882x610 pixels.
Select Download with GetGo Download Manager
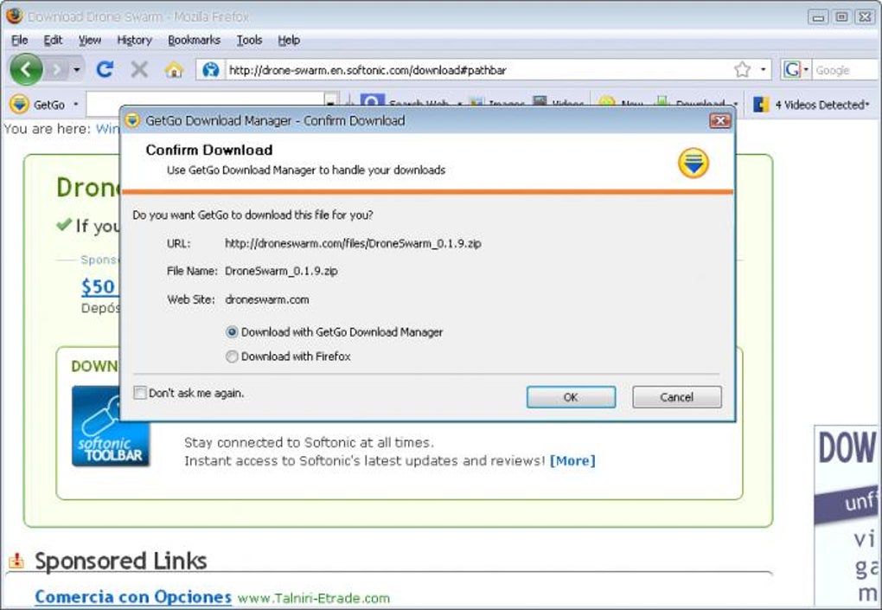[x=232, y=332]
